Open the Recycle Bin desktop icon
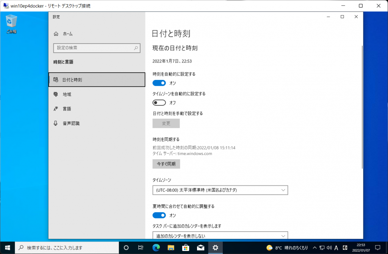The image size is (388, 254). 11,22
